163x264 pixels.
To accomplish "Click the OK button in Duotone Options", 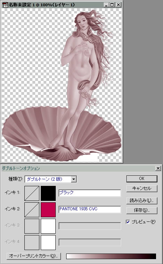I will (142, 179).
